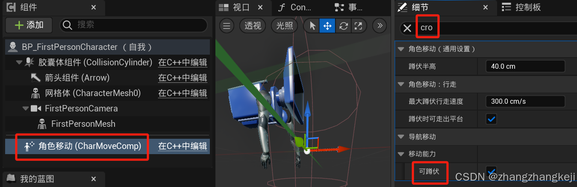Click the 蹲伏半高 property label
The height and width of the screenshot is (187, 577).
(422, 67)
